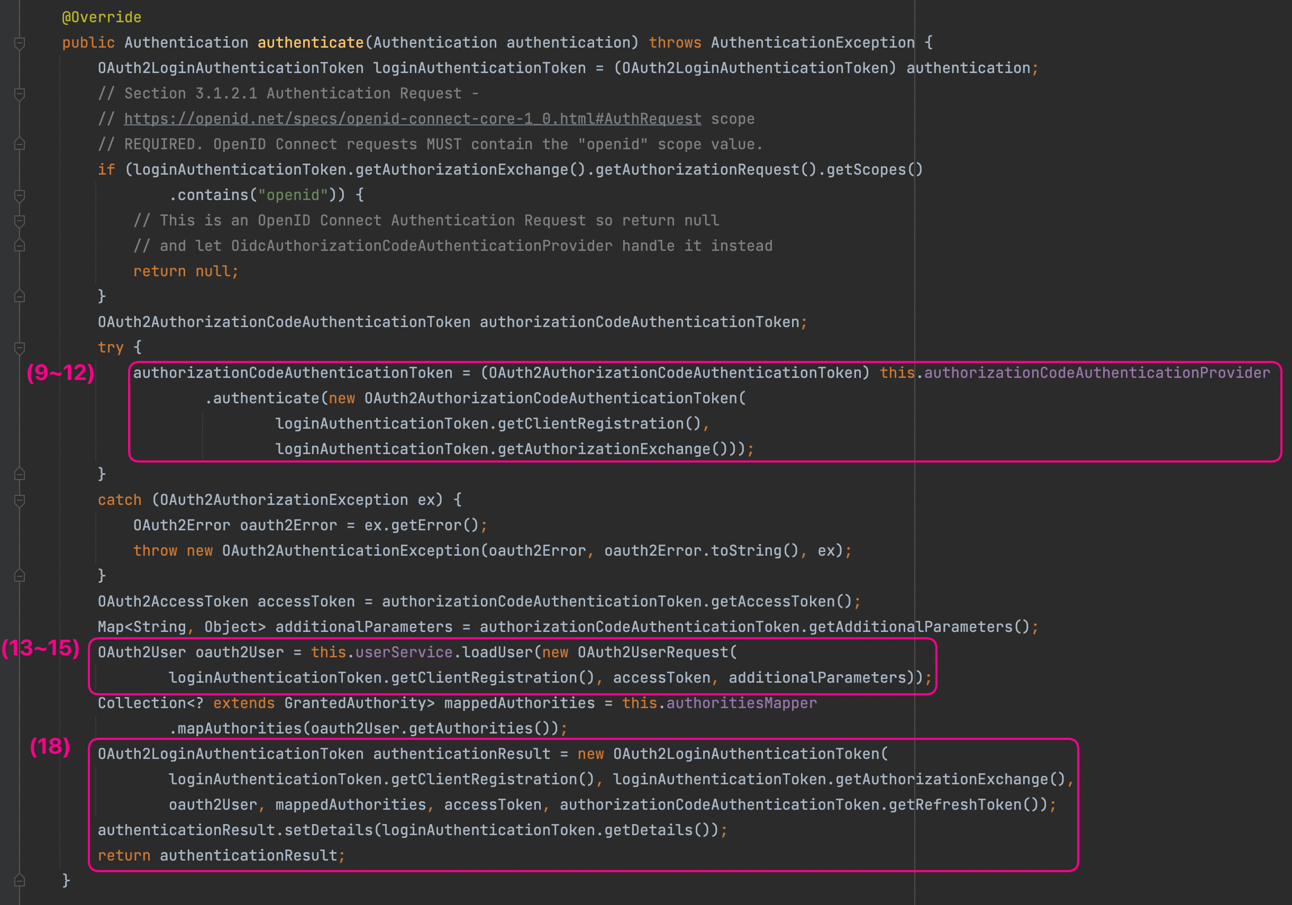Click the authoritiesMapper field reference

(741, 703)
